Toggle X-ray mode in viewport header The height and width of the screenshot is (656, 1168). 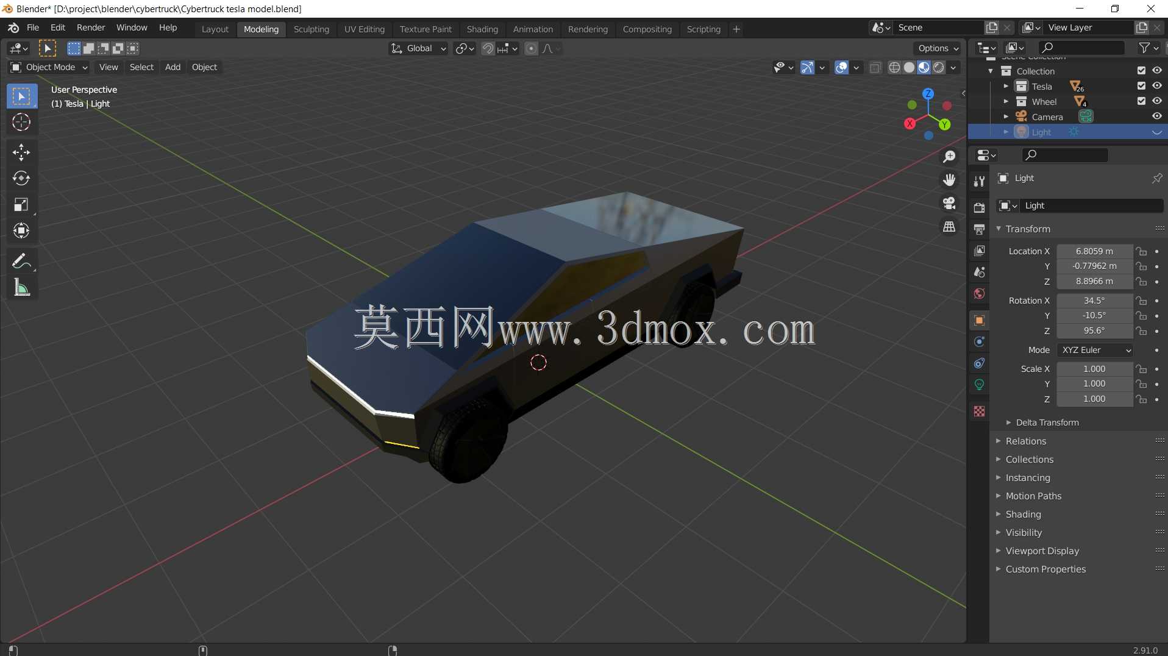(875, 68)
